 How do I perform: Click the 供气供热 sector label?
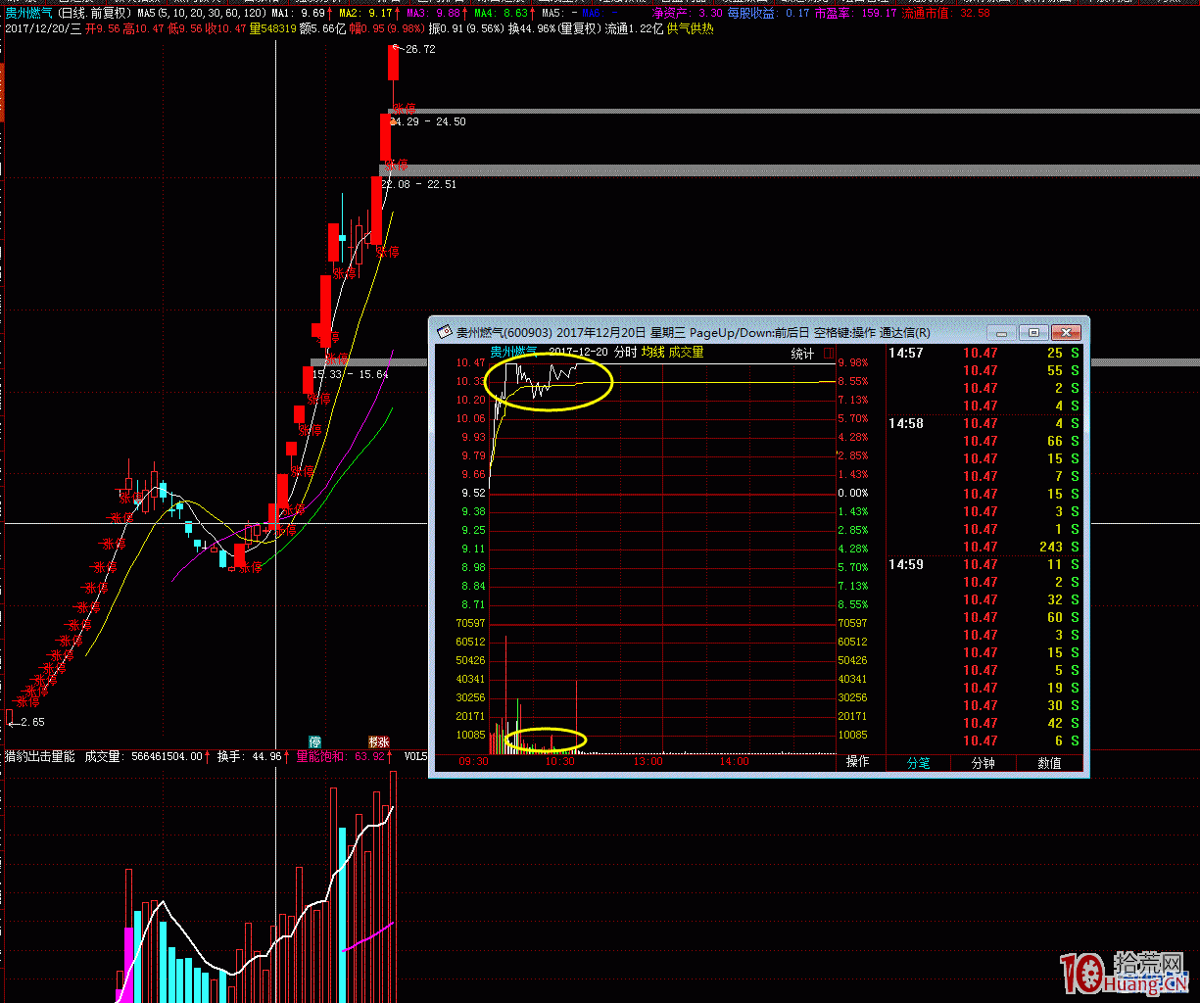point(691,29)
